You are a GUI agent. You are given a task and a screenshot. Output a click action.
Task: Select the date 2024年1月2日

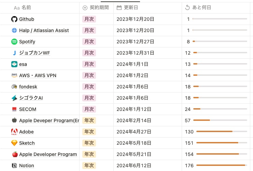click(x=132, y=75)
